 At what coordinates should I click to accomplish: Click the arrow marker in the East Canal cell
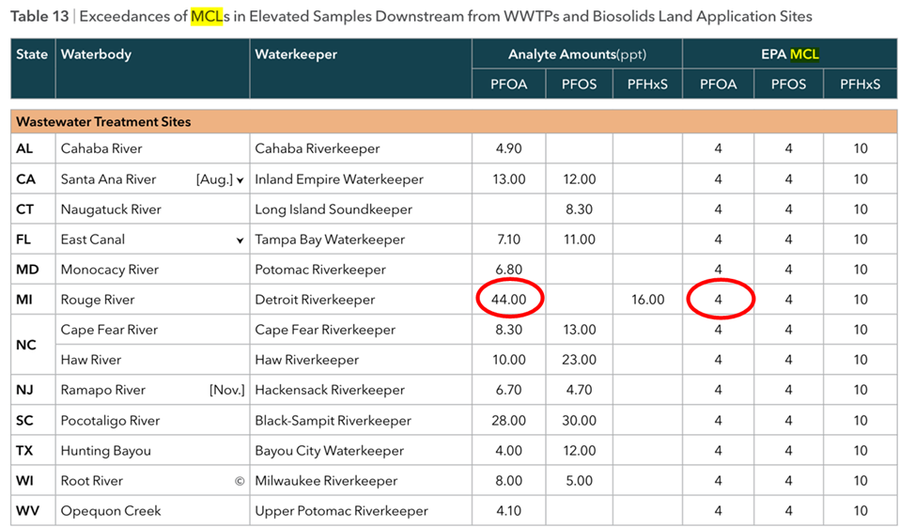click(x=240, y=240)
